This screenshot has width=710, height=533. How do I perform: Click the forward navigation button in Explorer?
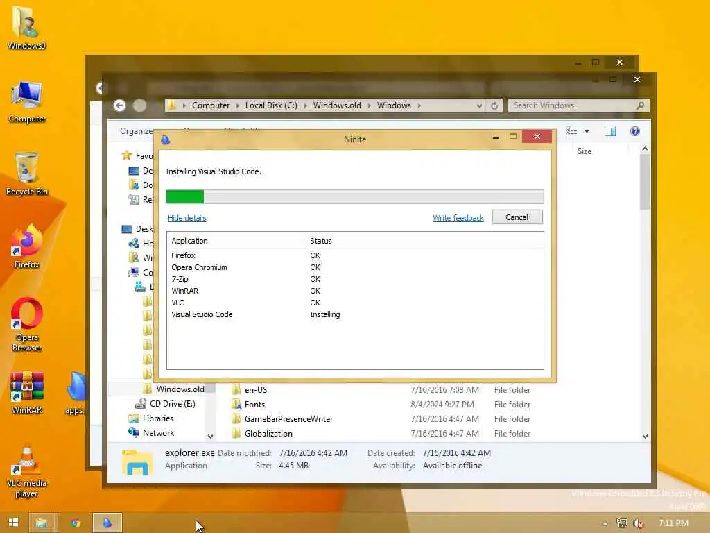click(x=139, y=105)
